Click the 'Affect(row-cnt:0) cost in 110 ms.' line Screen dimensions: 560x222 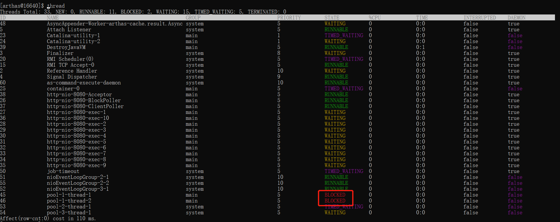48,218
